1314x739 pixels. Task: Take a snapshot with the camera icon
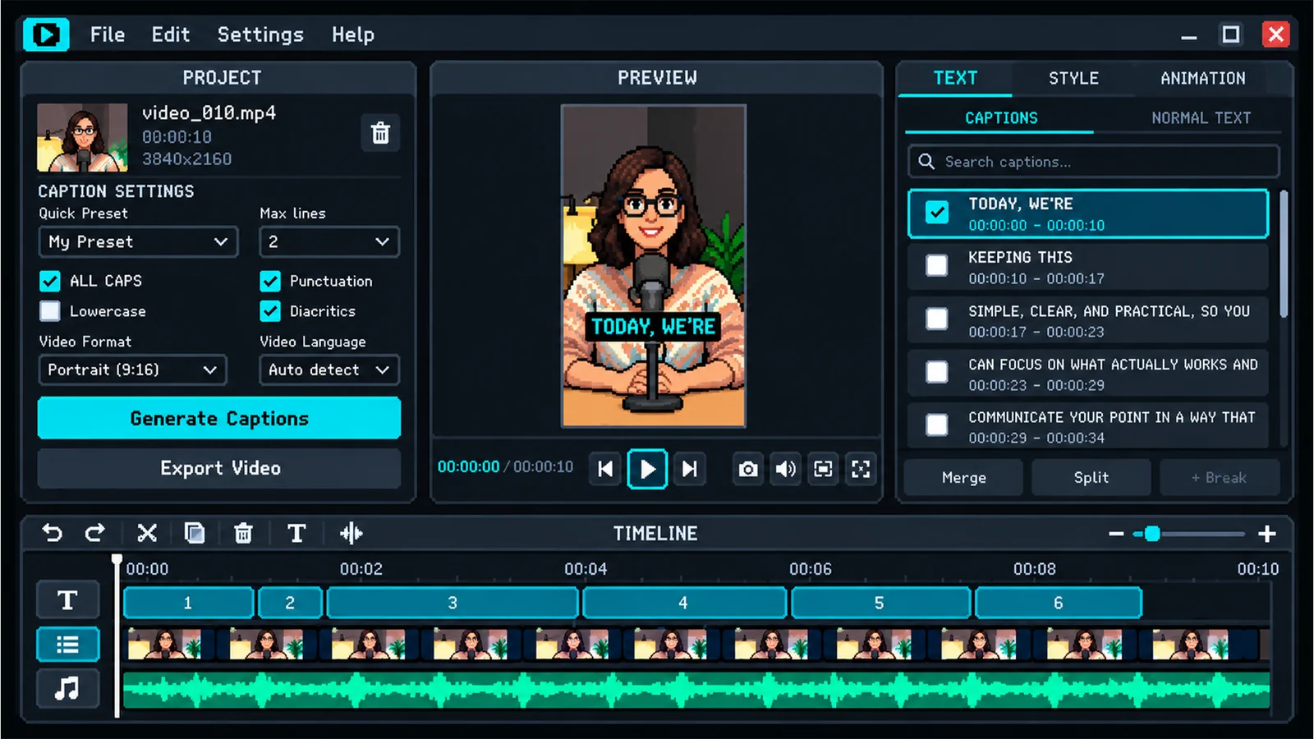[x=747, y=469]
